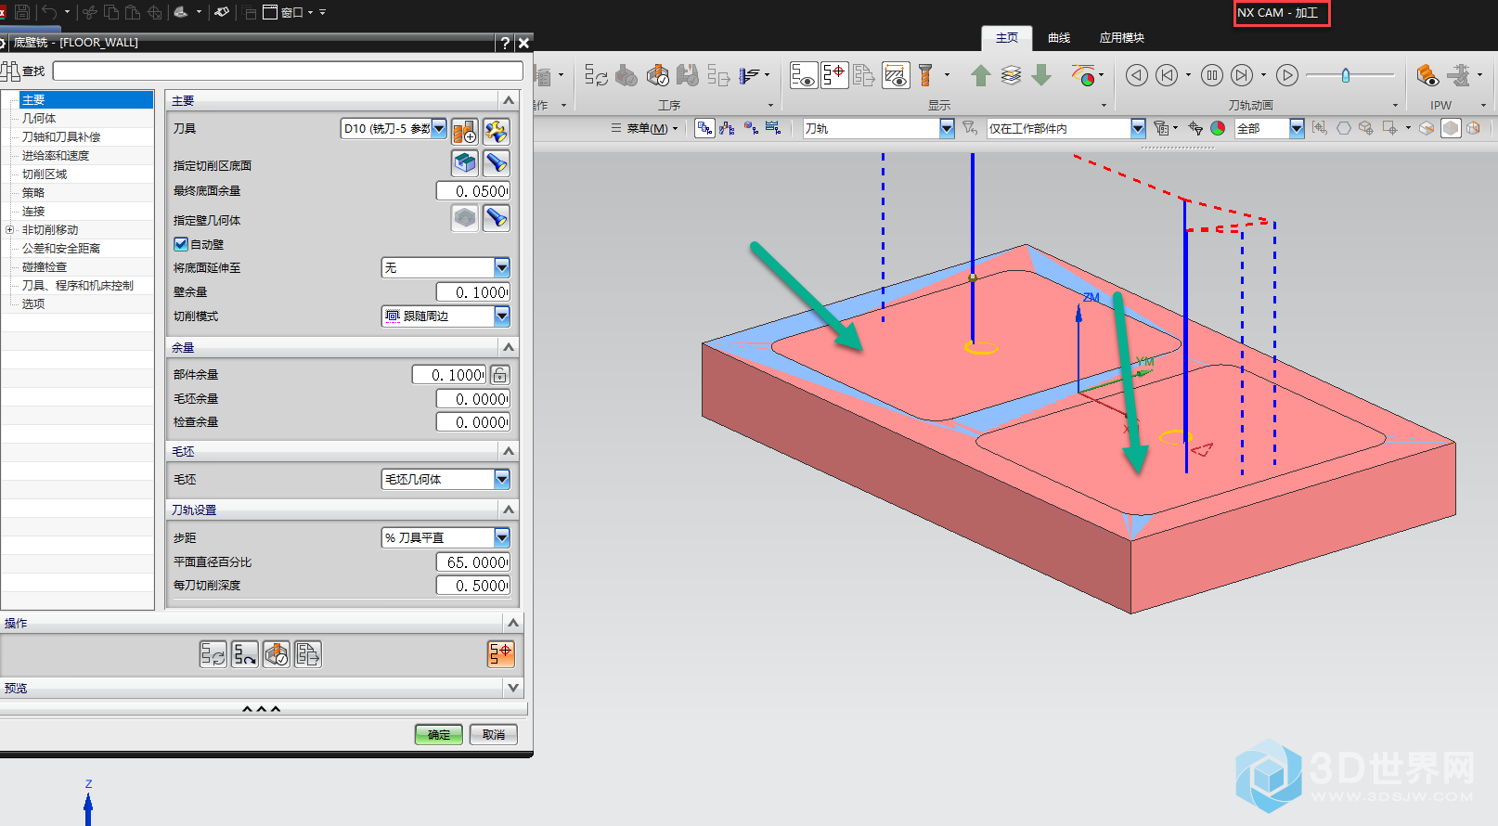Viewport: 1498px width, 826px height.
Task: Click the tool path animation Pause button
Action: pos(1211,75)
